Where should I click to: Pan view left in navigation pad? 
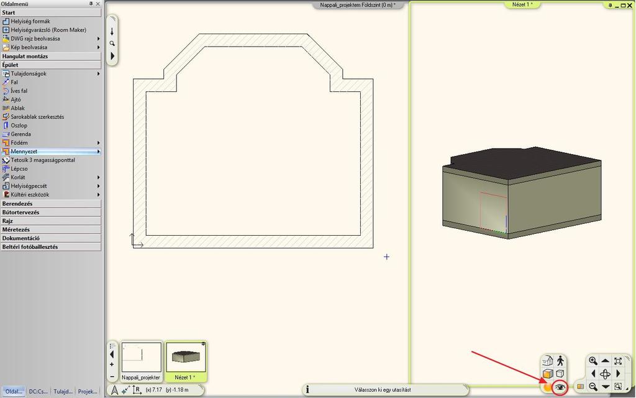[593, 373]
